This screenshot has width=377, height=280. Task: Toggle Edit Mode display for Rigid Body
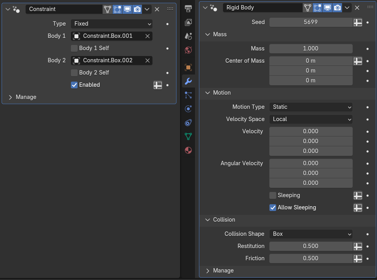[x=318, y=8]
